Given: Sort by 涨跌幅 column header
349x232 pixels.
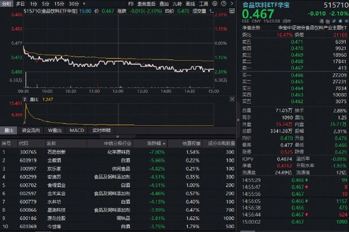Looking at the screenshot, I should pos(156,143).
